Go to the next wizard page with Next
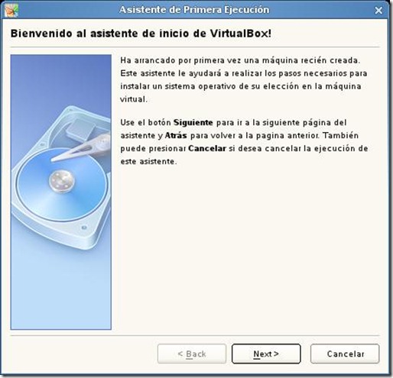393x378 pixels. coord(266,354)
